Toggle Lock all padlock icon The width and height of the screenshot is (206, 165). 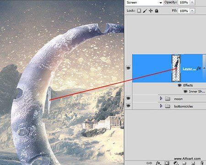pyautogui.click(x=157, y=11)
